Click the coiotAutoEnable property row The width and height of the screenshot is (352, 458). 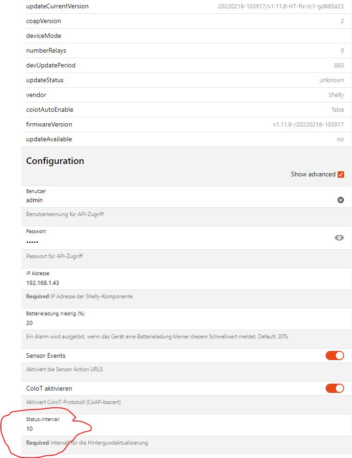(185, 110)
